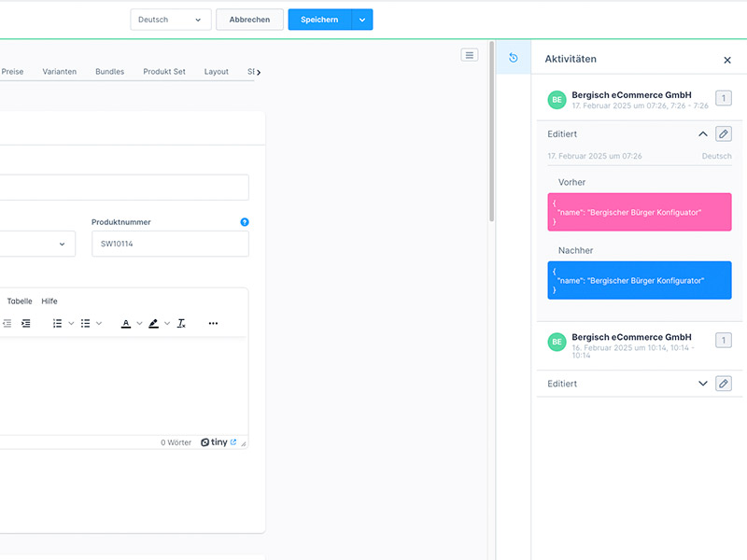Screen dimensions: 747x560
Task: Click the Speichern button
Action: point(319,20)
